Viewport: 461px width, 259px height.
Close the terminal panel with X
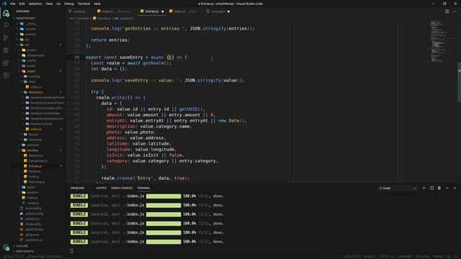point(455,188)
